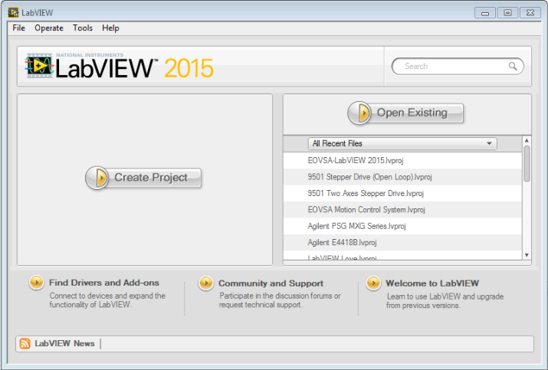Screen dimensions: 548x370
Task: Open the Help menu
Action: [x=110, y=28]
